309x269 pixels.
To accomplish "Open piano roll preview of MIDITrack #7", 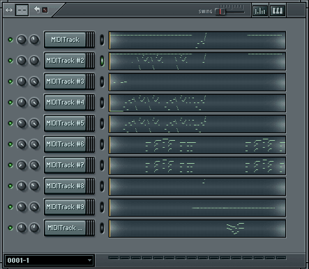I will point(197,166).
